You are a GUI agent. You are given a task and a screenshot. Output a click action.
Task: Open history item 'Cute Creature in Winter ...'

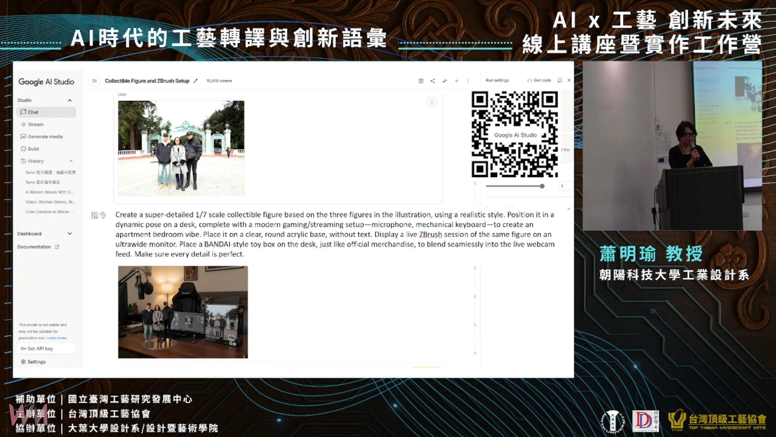[x=50, y=212]
